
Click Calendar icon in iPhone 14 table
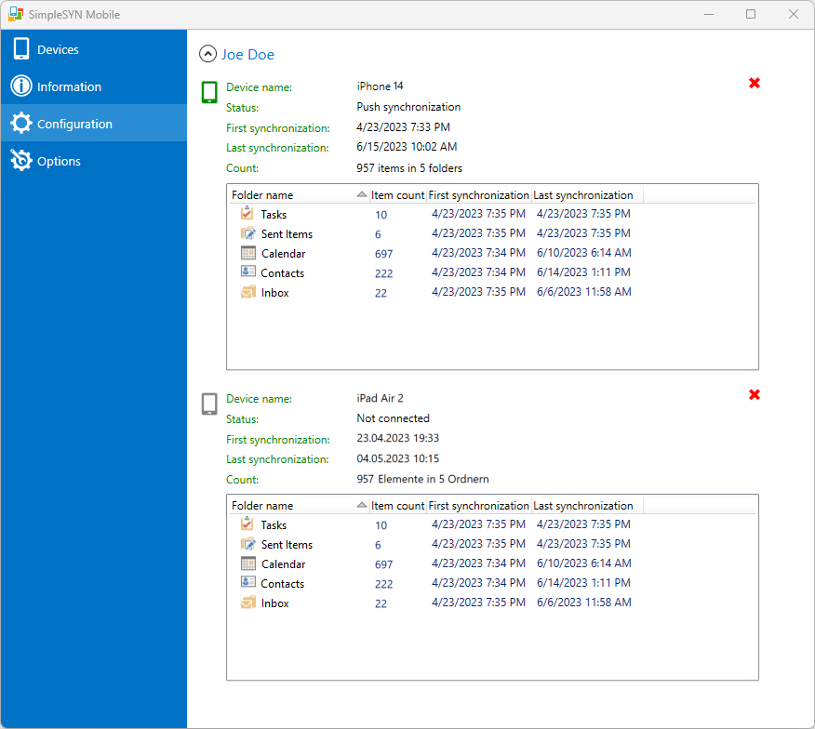coord(247,253)
